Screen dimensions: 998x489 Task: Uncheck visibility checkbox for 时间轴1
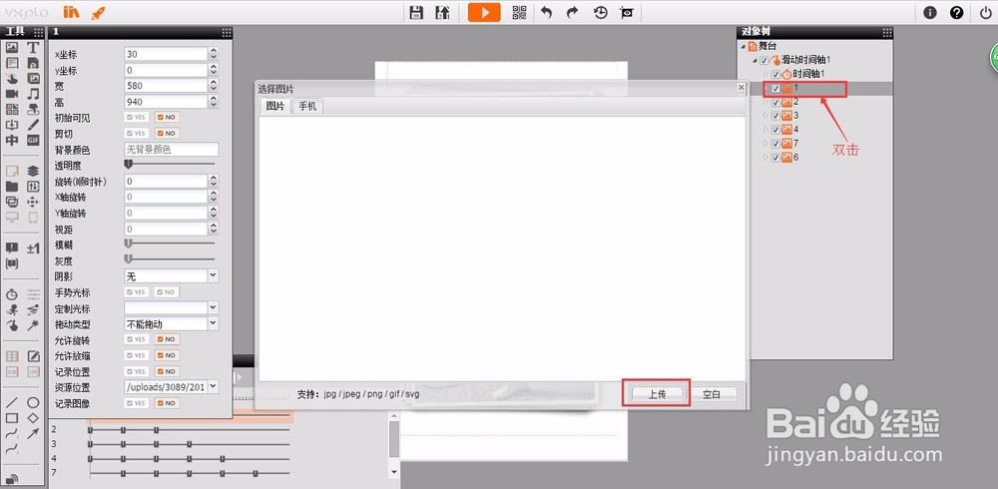click(775, 74)
